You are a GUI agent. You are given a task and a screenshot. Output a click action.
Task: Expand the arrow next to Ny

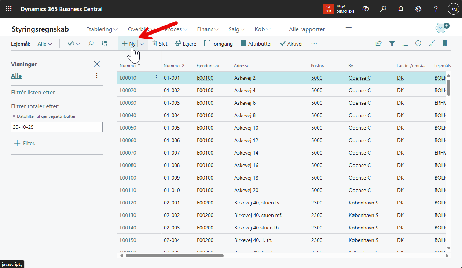coord(142,44)
